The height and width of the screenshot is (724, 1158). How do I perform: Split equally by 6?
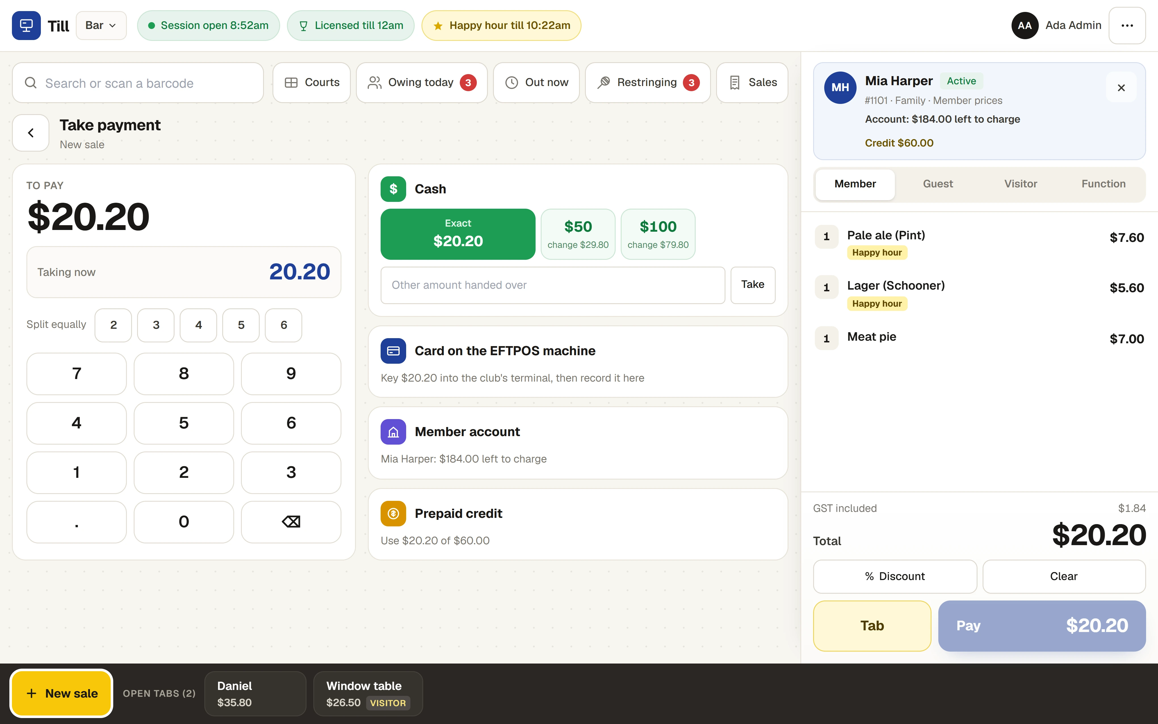(x=284, y=325)
